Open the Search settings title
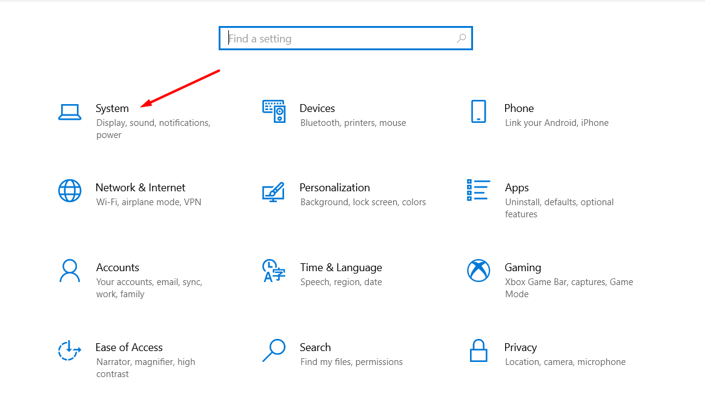 315,347
